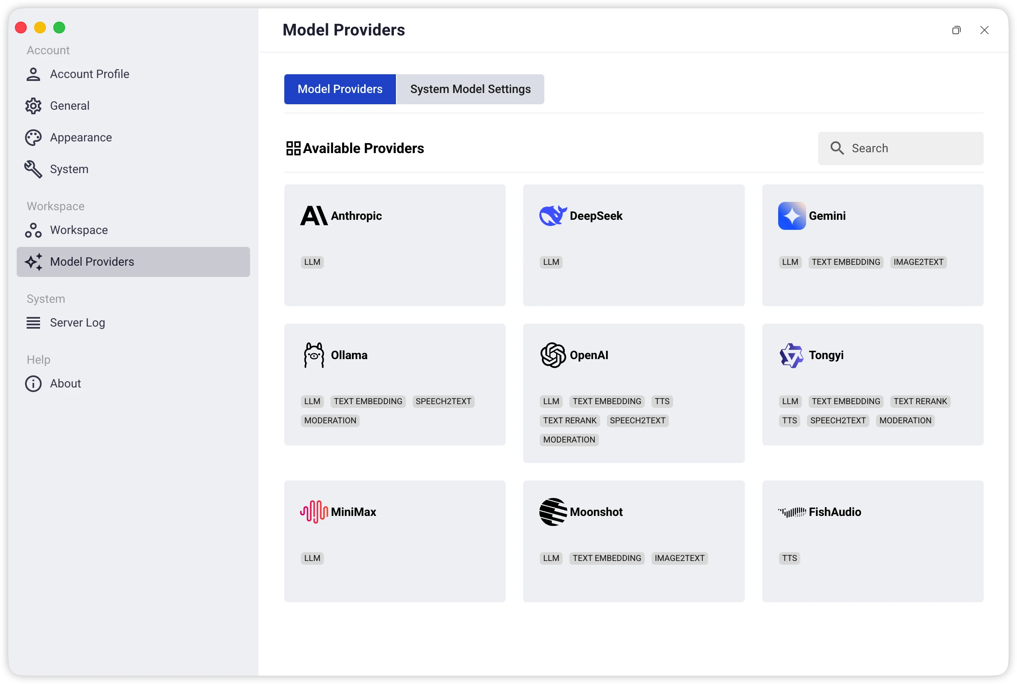This screenshot has width=1017, height=684.
Task: Click Gemini's TEXT EMBEDDING tag
Action: point(846,262)
